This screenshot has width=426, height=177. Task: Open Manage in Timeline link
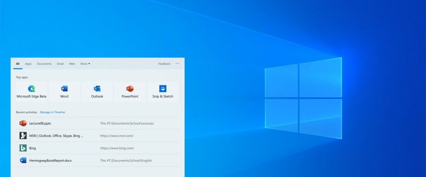(52, 112)
